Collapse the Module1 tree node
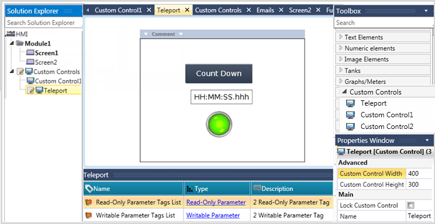This screenshot has width=435, height=224. (12, 44)
